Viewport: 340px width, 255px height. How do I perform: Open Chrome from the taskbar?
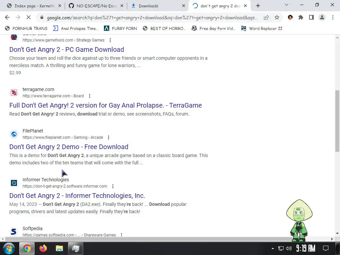point(27,248)
